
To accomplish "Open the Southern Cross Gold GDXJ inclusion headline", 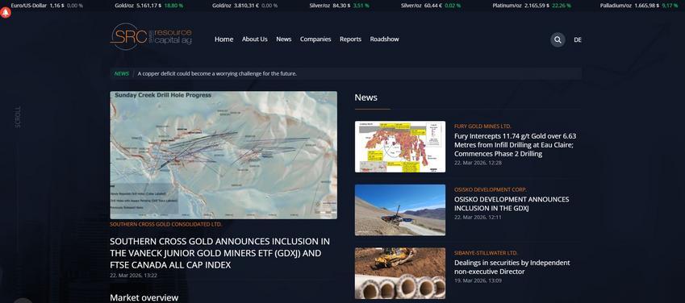I will (x=219, y=253).
